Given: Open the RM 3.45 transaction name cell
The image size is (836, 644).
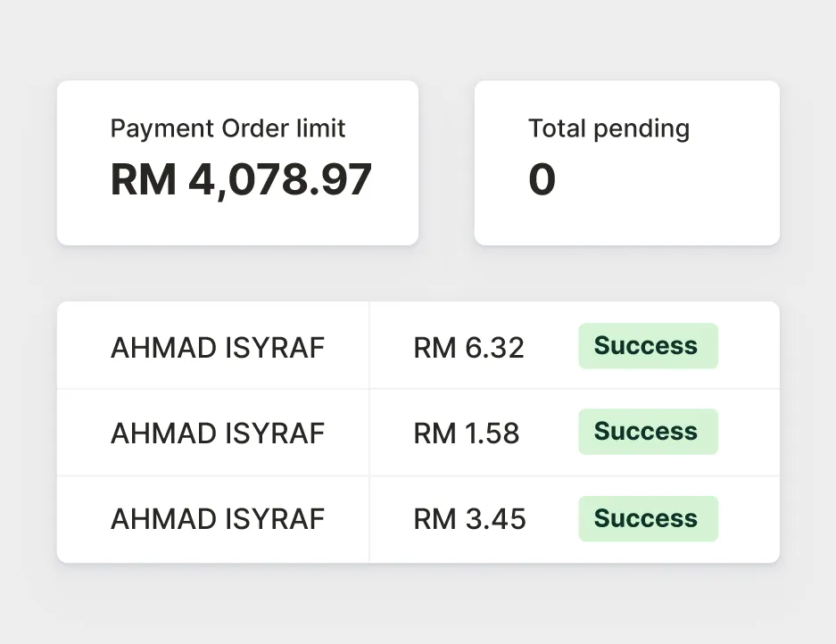Looking at the screenshot, I should tap(217, 519).
